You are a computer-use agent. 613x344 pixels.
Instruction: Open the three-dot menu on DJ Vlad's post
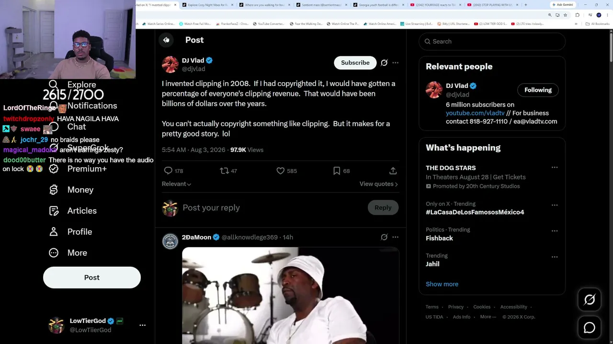(x=395, y=63)
